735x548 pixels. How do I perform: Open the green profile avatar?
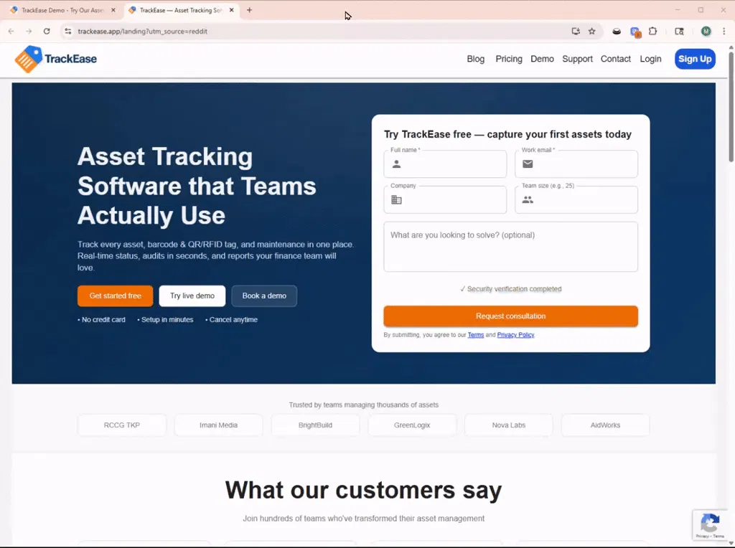coord(706,32)
